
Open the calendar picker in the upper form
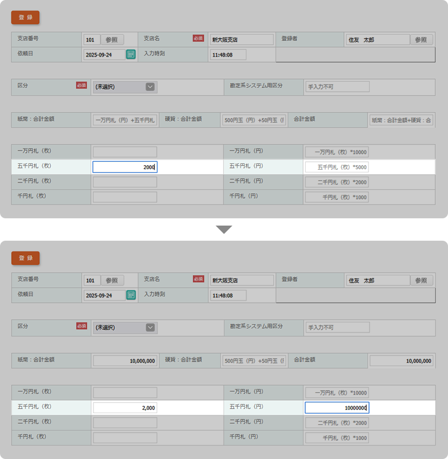[x=130, y=54]
